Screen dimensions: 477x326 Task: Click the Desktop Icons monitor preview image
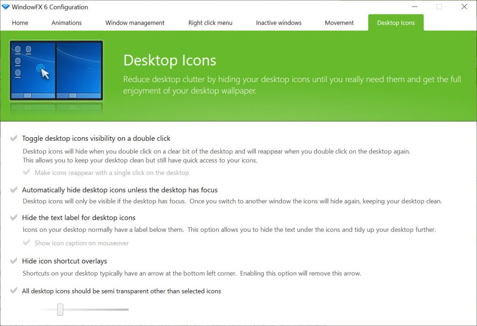56,70
